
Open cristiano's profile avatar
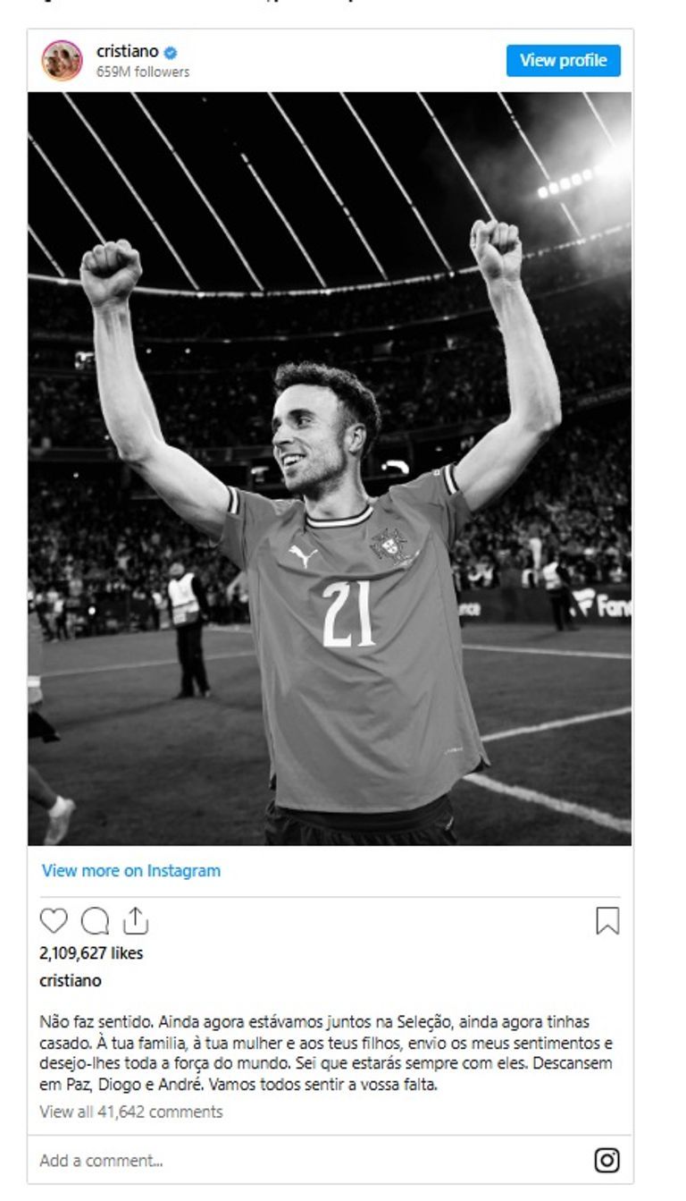click(62, 61)
